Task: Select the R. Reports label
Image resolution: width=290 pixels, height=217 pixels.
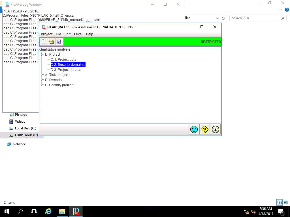Action: pyautogui.click(x=53, y=80)
